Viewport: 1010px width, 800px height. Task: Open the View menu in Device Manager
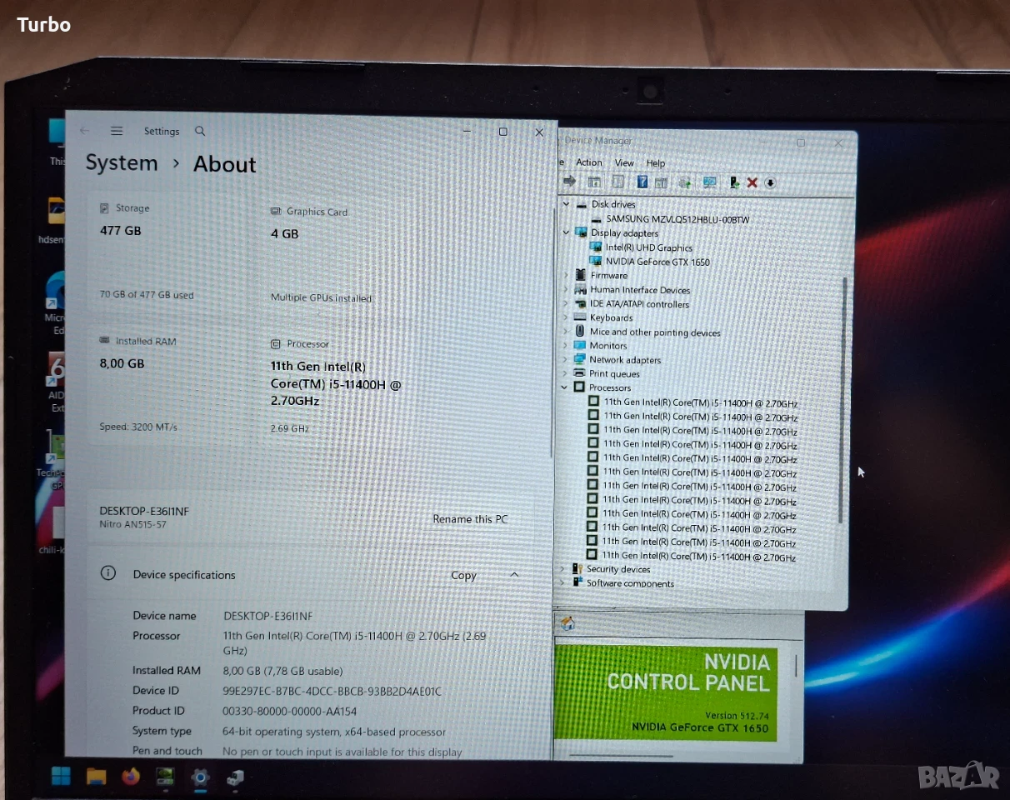tap(624, 163)
